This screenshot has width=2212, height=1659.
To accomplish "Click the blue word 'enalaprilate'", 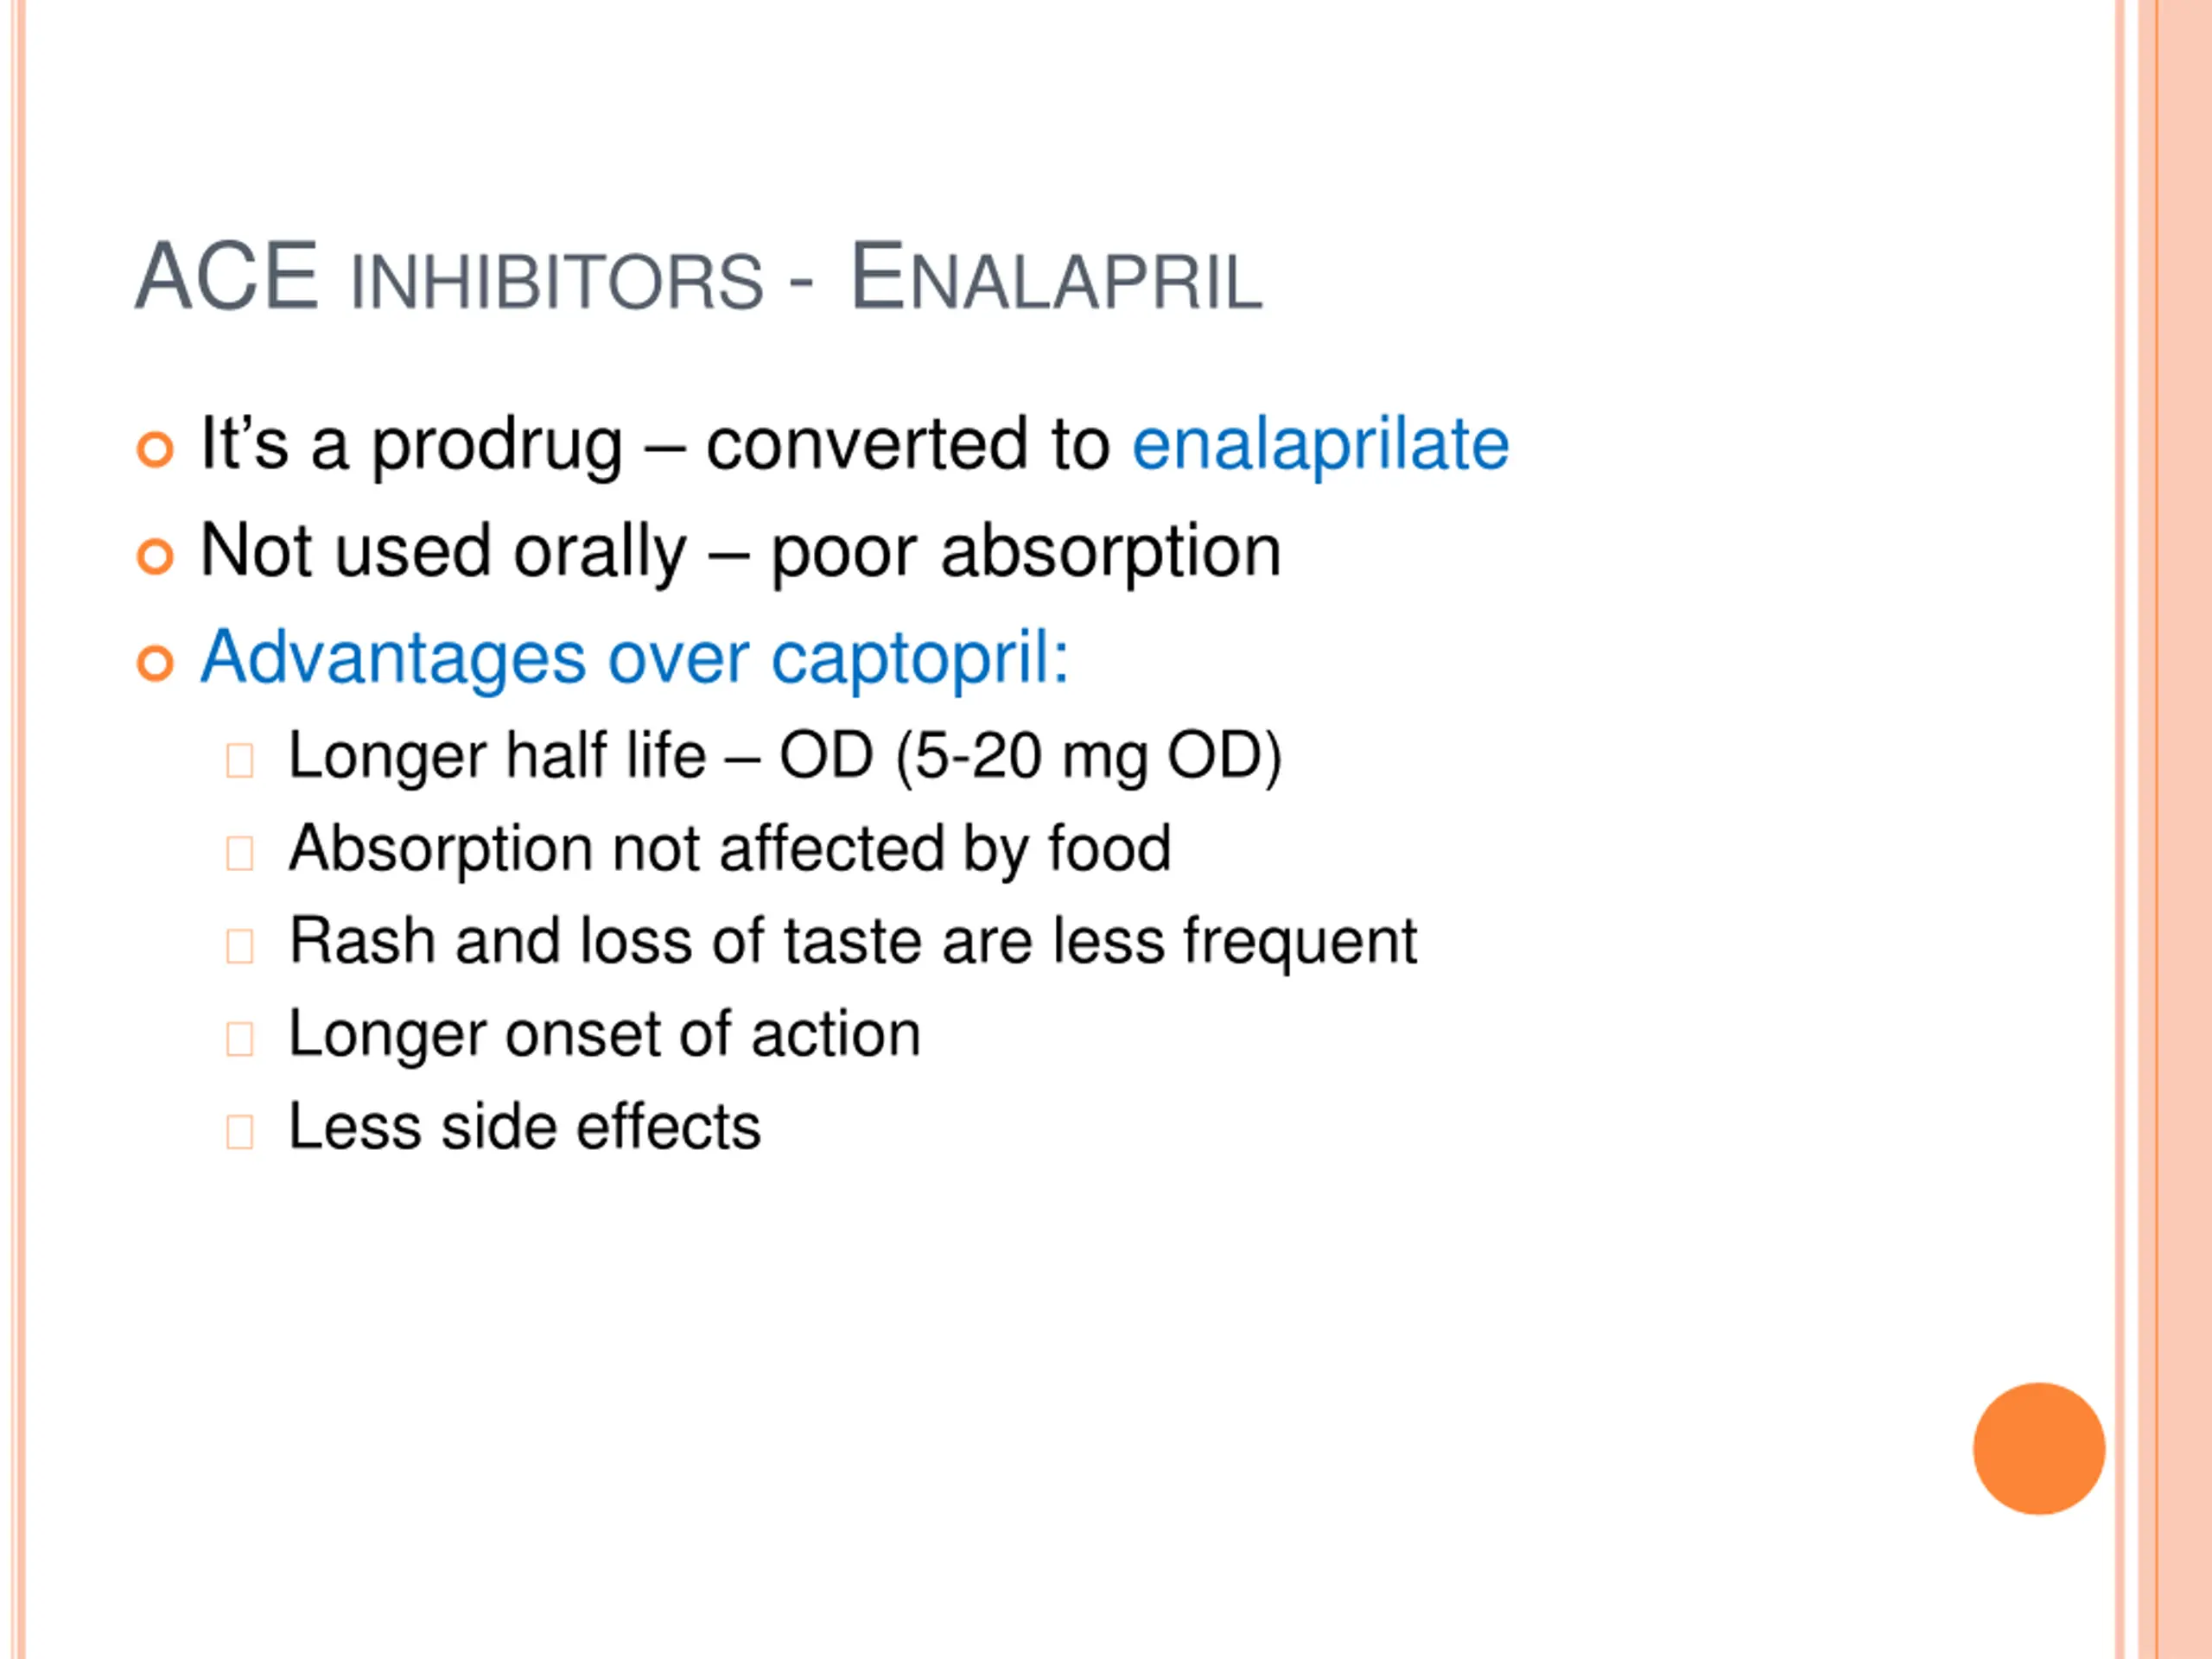I will click(1320, 444).
